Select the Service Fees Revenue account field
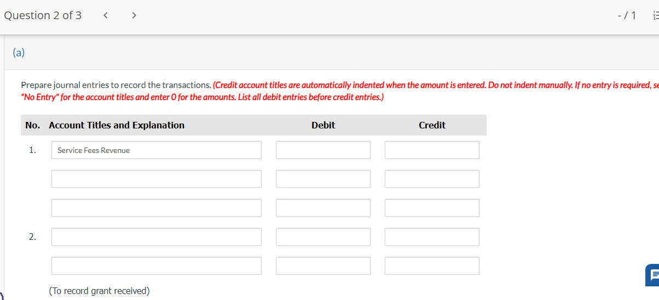Screen dimensions: 659x300 pos(157,150)
